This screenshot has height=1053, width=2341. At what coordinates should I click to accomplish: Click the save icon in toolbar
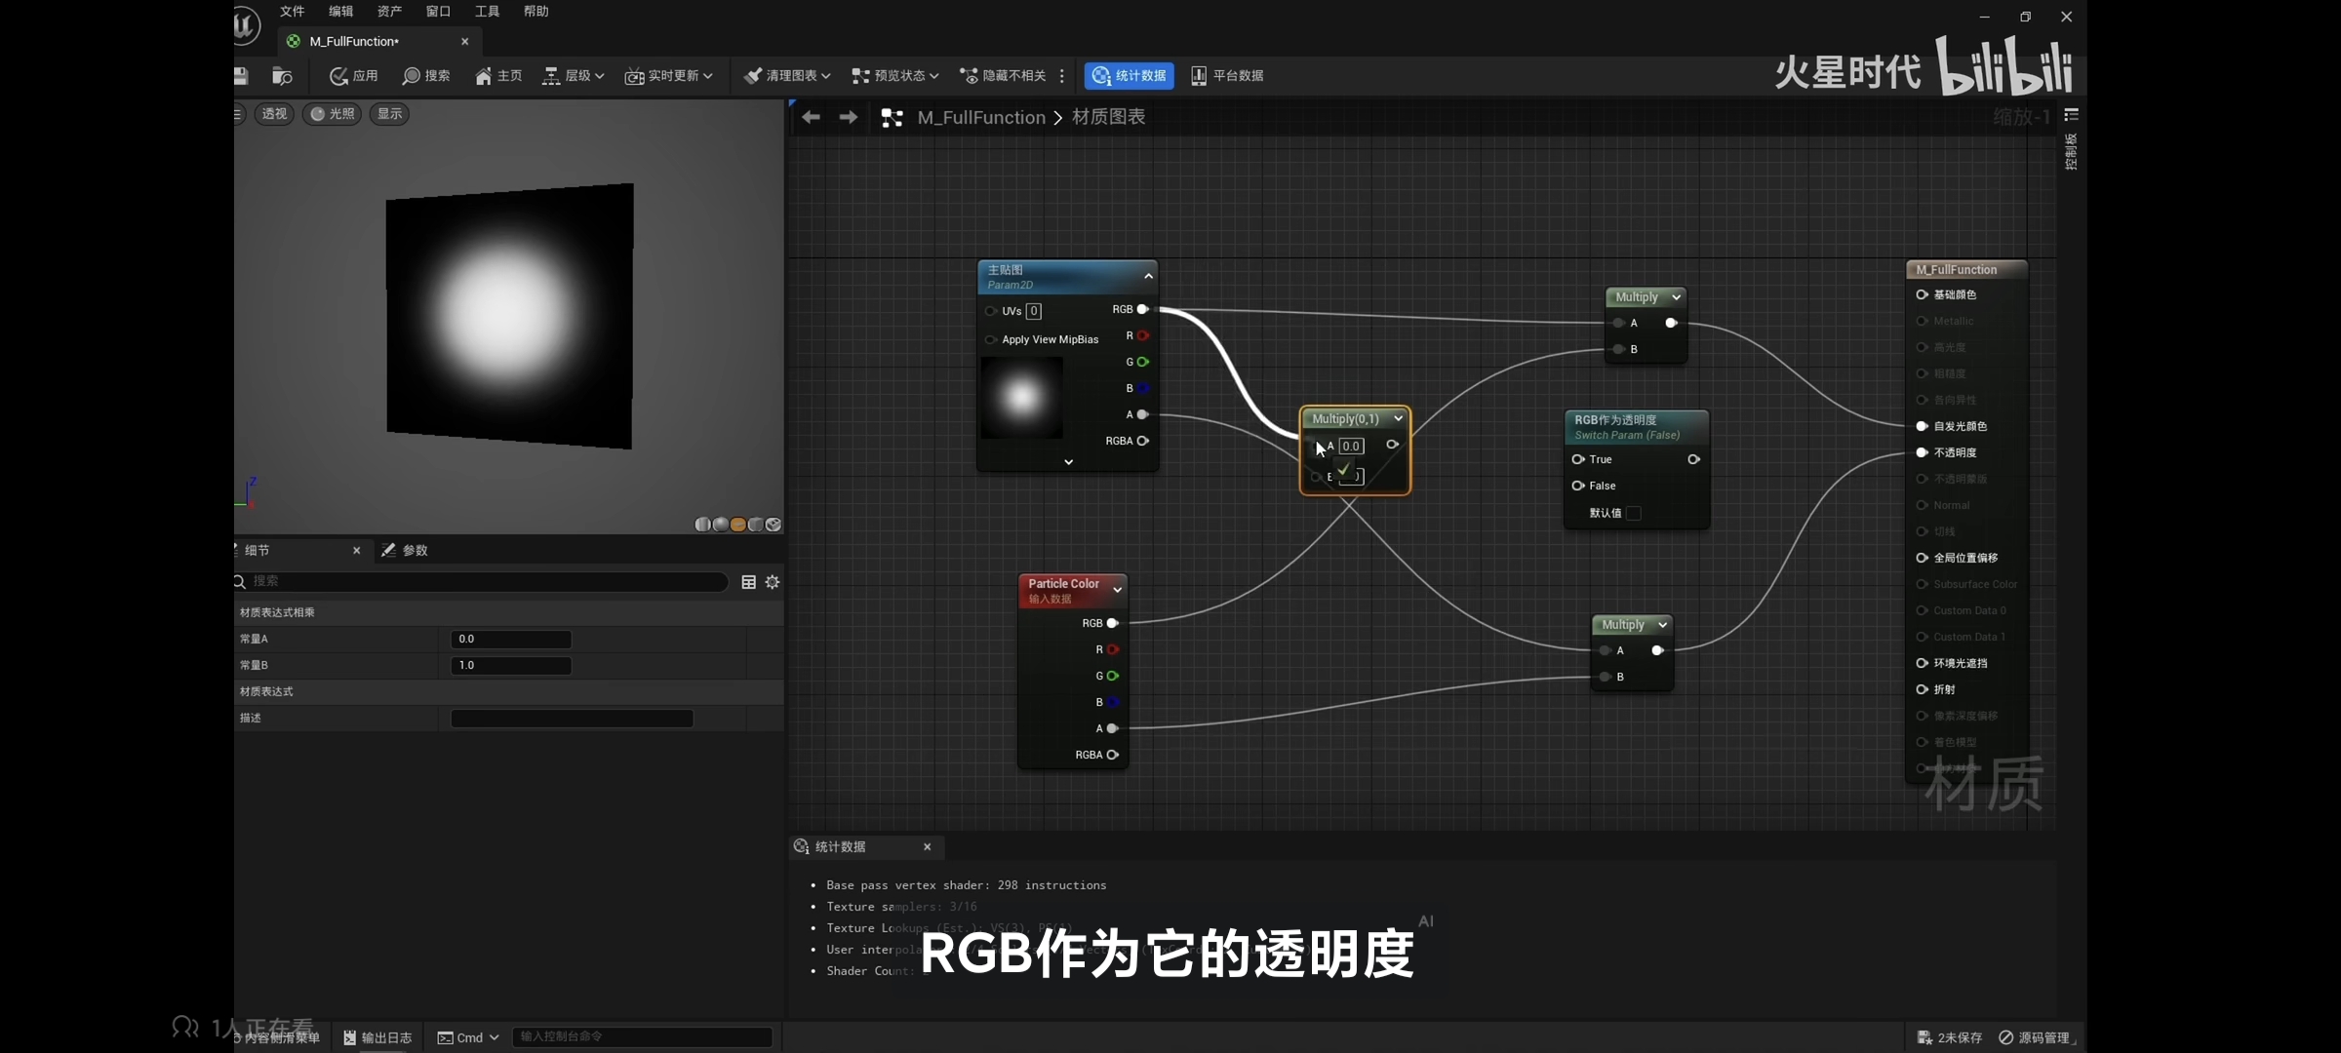241,76
